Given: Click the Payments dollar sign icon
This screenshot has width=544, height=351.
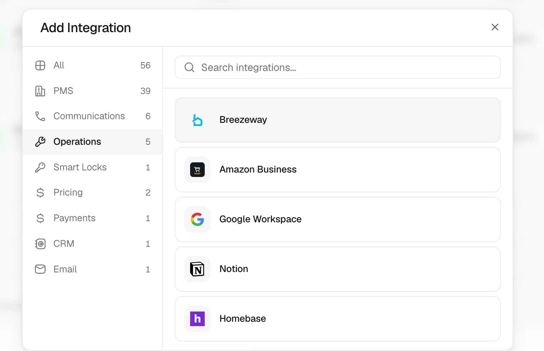Looking at the screenshot, I should (x=40, y=218).
